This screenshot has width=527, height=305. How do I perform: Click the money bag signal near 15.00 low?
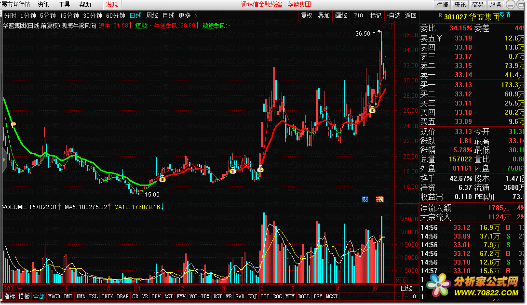(162, 179)
